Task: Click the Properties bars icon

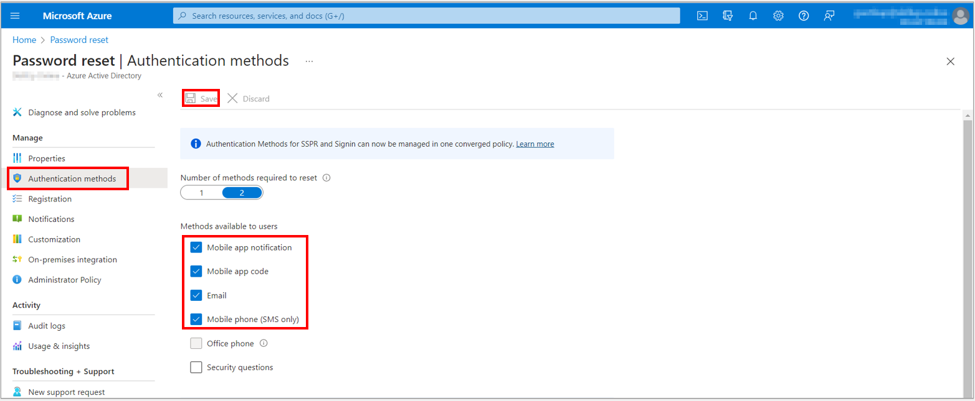Action: pyautogui.click(x=17, y=159)
